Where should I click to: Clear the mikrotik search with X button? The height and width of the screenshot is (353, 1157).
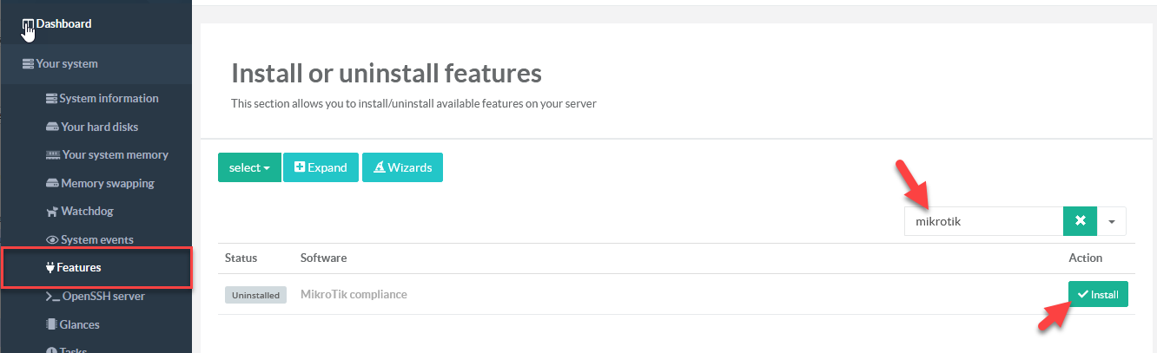click(x=1080, y=221)
